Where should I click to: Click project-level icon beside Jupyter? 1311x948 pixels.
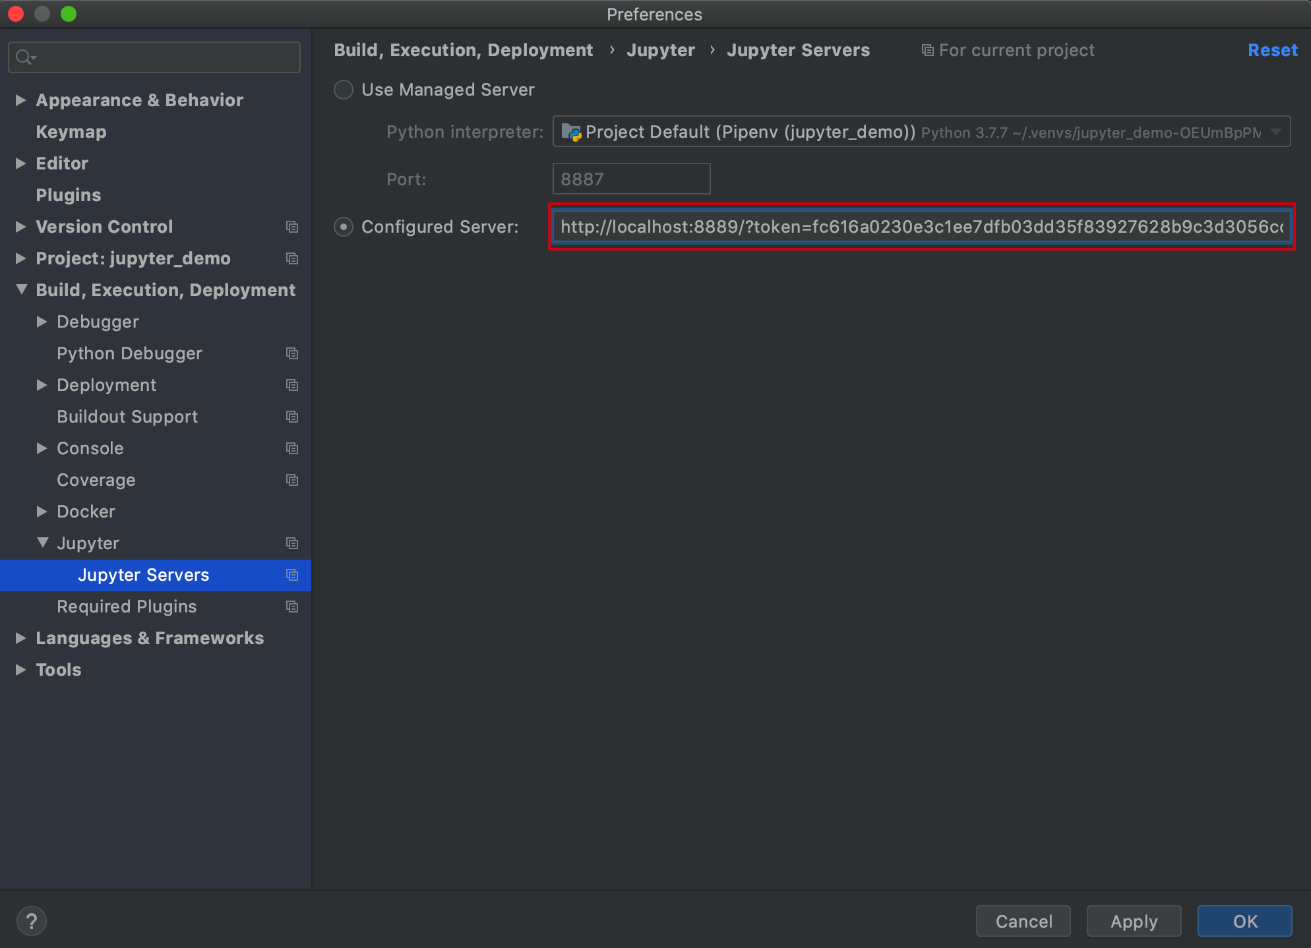click(x=292, y=543)
